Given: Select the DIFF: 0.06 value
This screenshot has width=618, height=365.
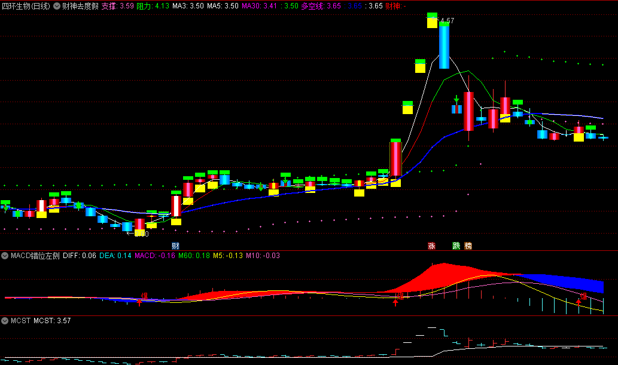Looking at the screenshot, I should click(x=79, y=256).
